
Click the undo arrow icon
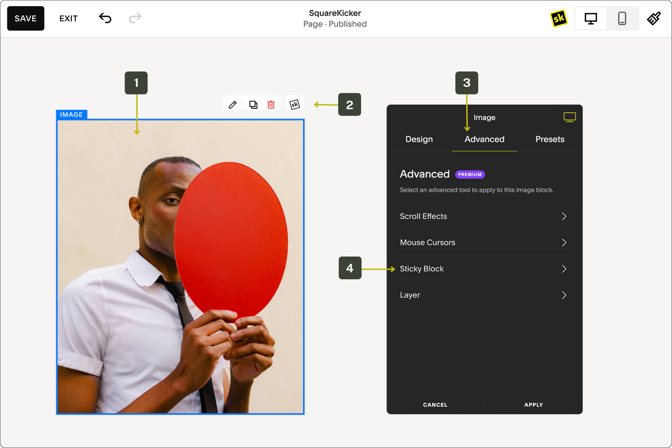(x=105, y=19)
